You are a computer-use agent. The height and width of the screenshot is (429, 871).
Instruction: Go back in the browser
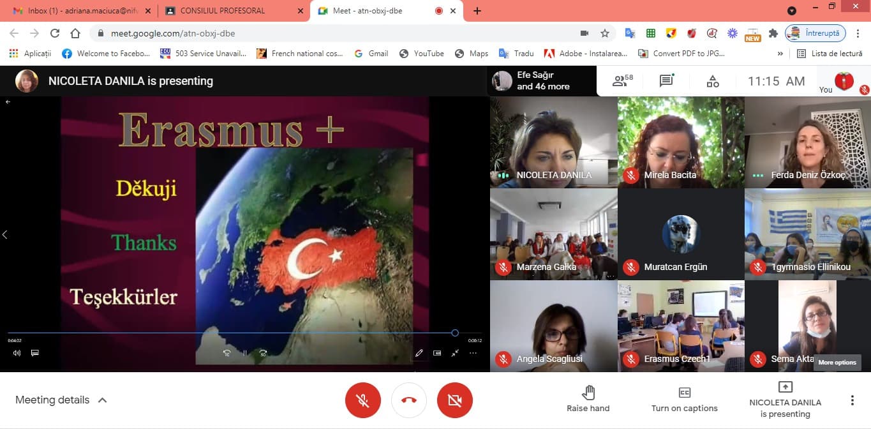tap(14, 33)
